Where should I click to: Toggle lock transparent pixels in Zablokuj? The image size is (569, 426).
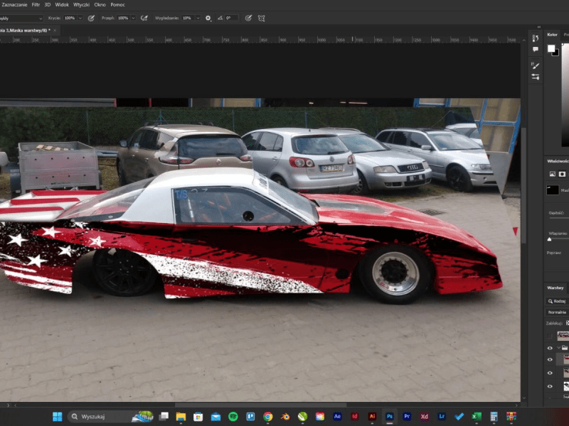(567, 323)
